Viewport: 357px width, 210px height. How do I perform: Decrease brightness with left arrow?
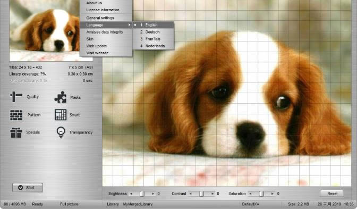131,194
